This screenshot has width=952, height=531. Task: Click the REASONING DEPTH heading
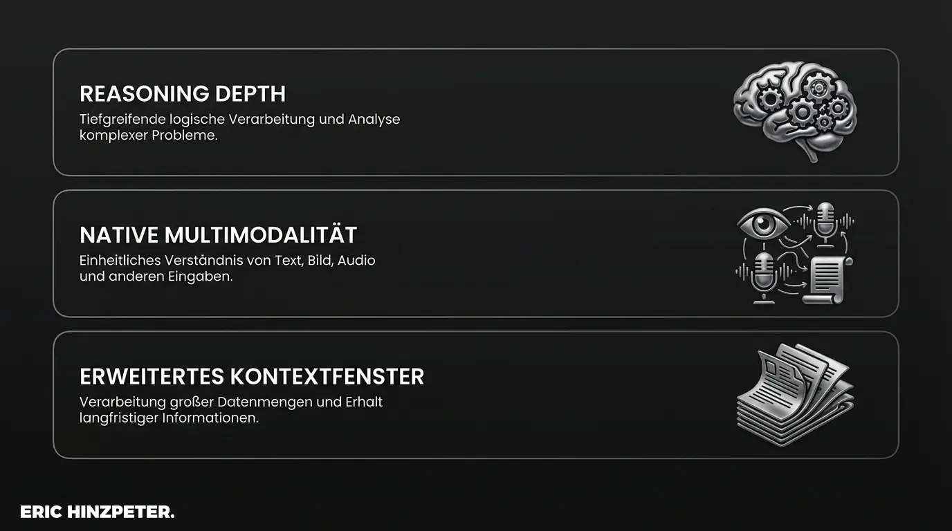[183, 94]
